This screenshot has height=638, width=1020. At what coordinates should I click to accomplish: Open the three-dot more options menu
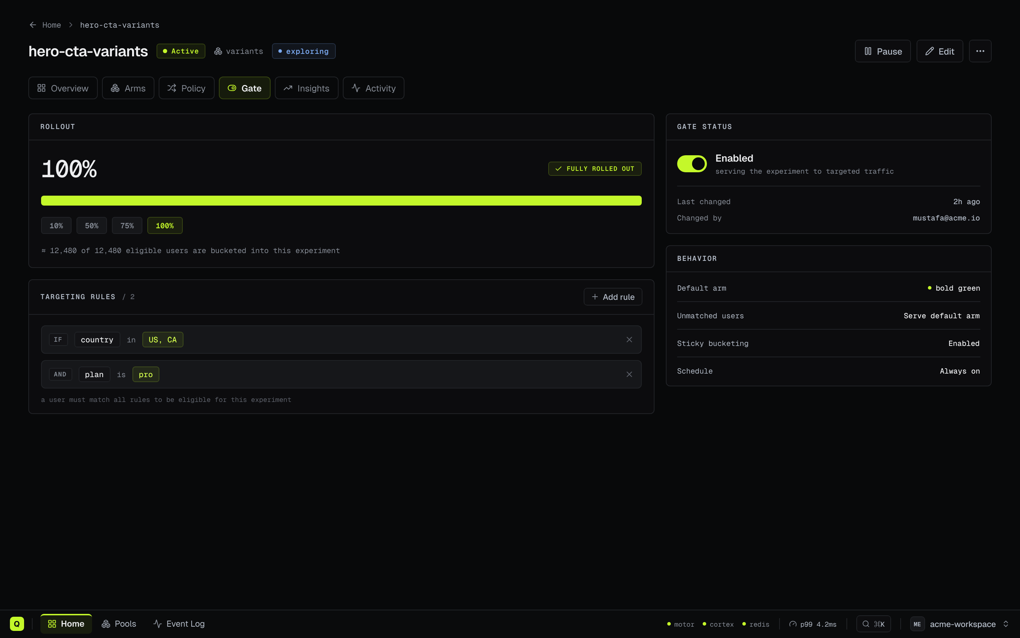[980, 51]
